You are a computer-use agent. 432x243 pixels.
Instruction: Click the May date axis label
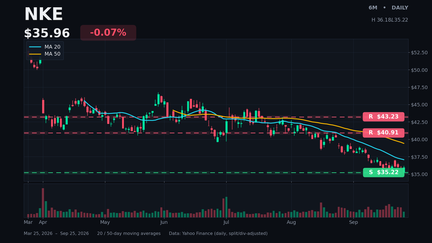click(105, 222)
